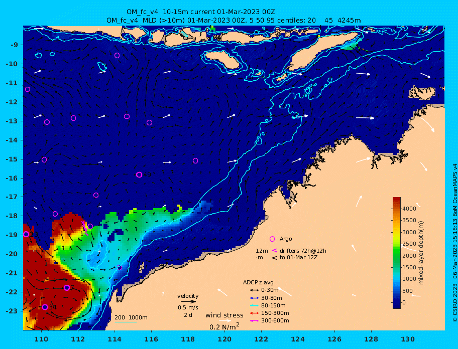
Task: Click the '80-150m' depth label
Action: [x=273, y=305]
